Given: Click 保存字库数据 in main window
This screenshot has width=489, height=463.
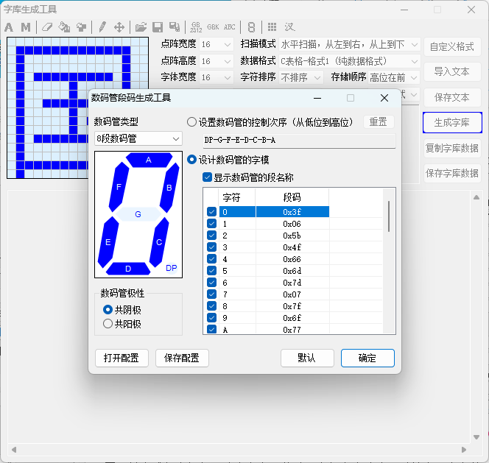Looking at the screenshot, I should (x=452, y=173).
